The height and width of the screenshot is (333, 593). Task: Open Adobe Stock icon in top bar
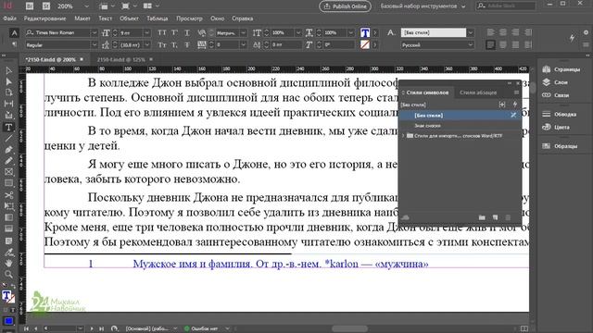[x=46, y=6]
